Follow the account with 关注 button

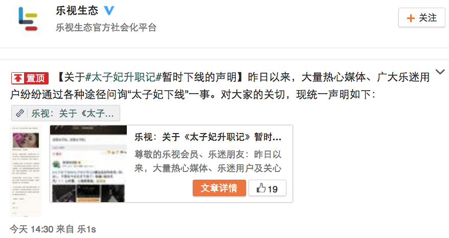click(x=422, y=18)
